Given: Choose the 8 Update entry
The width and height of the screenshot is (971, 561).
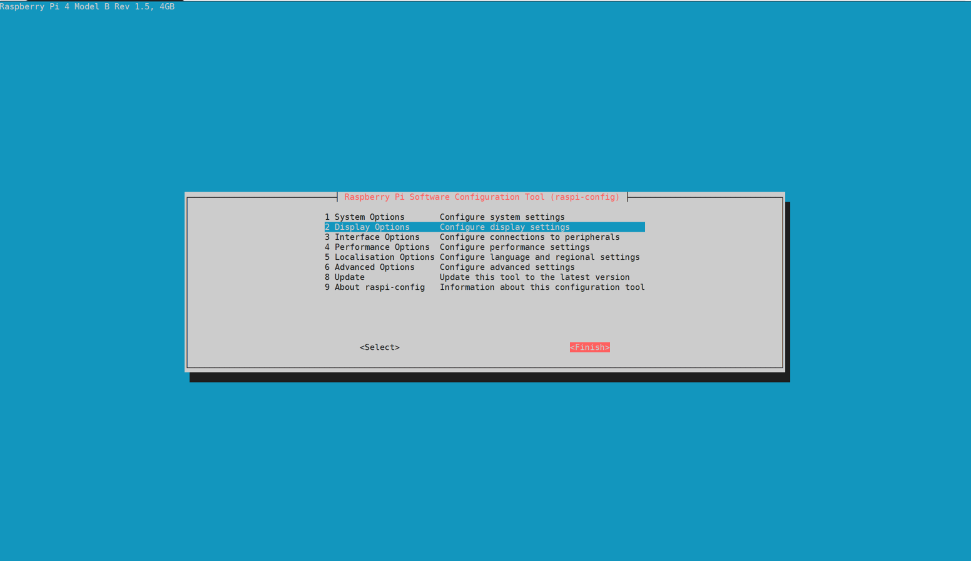Looking at the screenshot, I should (484, 277).
